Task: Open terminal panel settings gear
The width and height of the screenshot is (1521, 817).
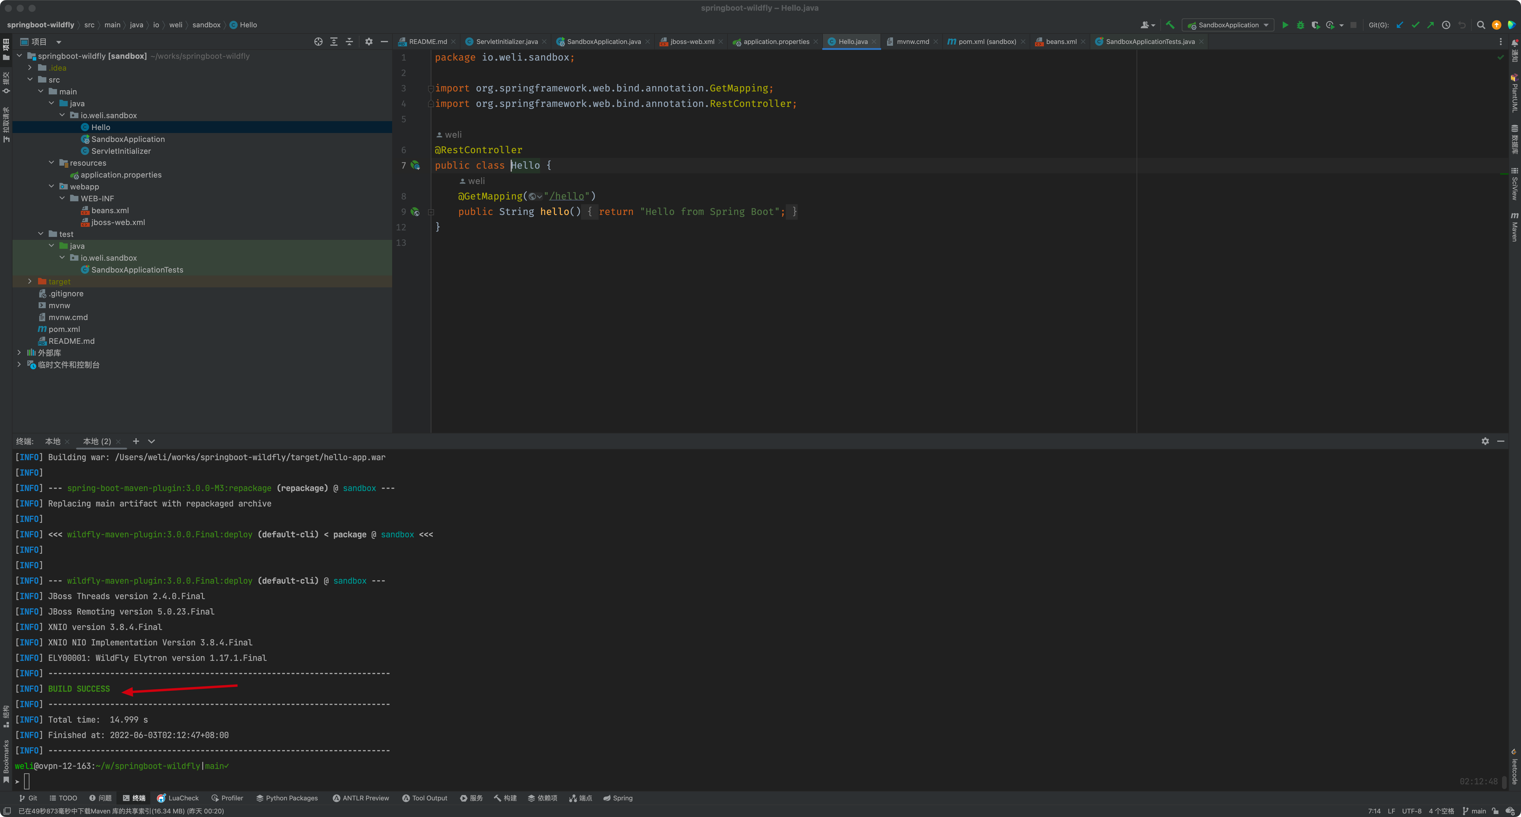Action: click(1485, 441)
